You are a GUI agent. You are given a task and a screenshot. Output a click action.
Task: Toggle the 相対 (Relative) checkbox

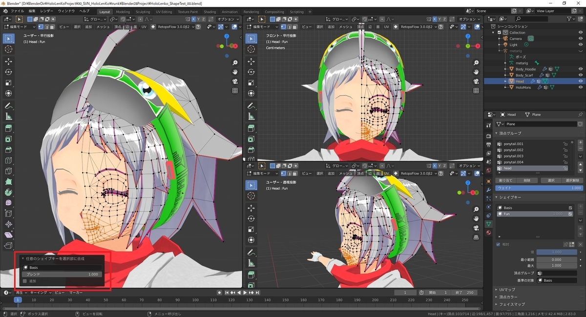498,244
